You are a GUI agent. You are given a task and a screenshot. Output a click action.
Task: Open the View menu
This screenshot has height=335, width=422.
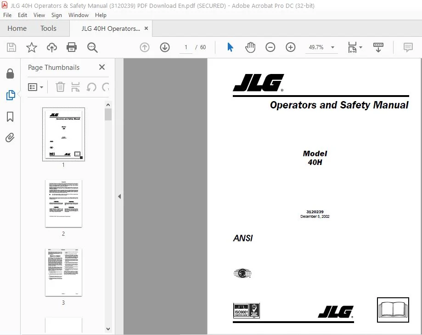click(39, 15)
